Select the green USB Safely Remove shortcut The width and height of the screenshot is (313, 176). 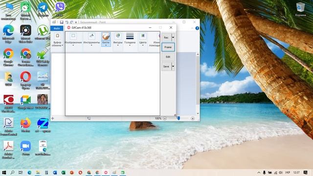pyautogui.click(x=43, y=57)
